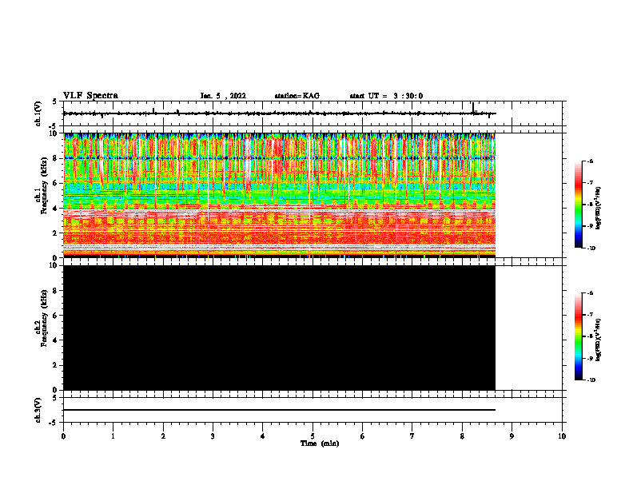Click the 'VLF Spectra' plot title
Image resolution: width=633 pixels, height=489 pixels.
(90, 95)
